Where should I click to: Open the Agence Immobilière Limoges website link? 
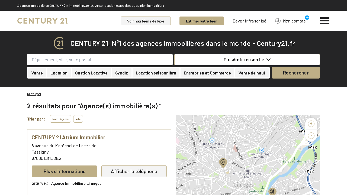pyautogui.click(x=76, y=183)
